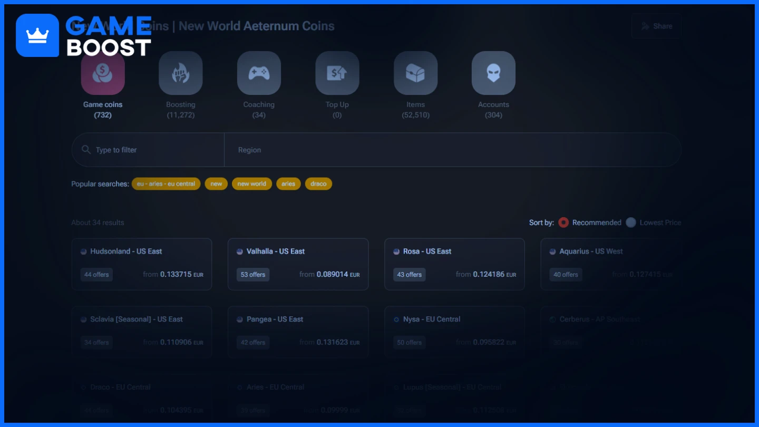
Task: Click the '44 offers' badge
Action: [96, 275]
